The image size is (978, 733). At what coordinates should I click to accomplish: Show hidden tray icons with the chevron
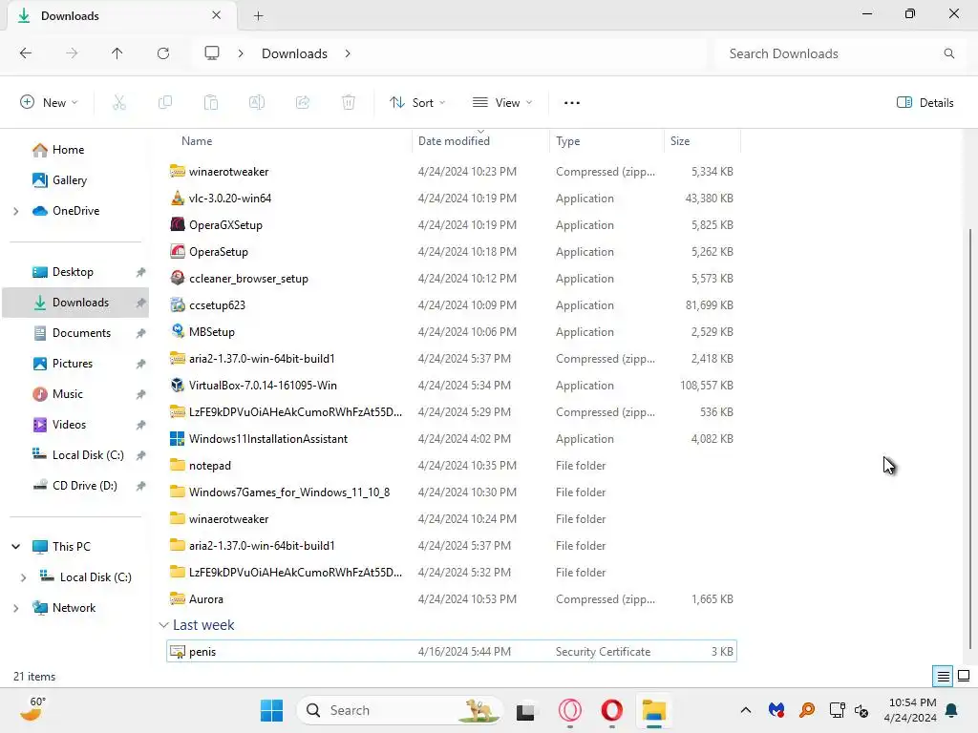(x=745, y=710)
